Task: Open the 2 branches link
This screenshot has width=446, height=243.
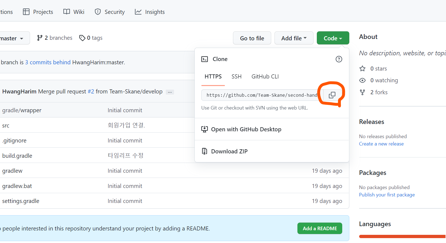Action: tap(55, 38)
